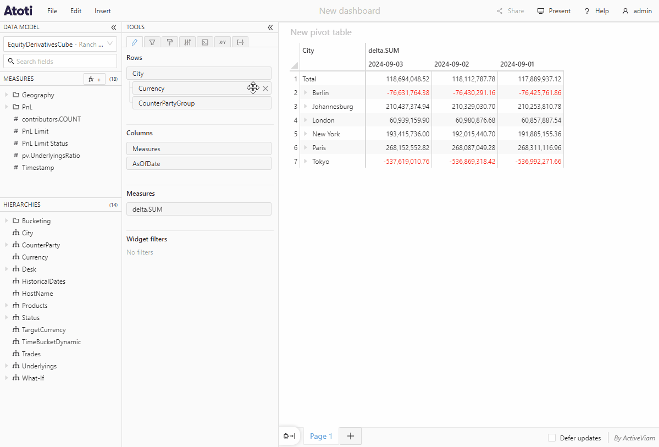The height and width of the screenshot is (447, 659).
Task: Expand the Tokyo row
Action: (306, 162)
